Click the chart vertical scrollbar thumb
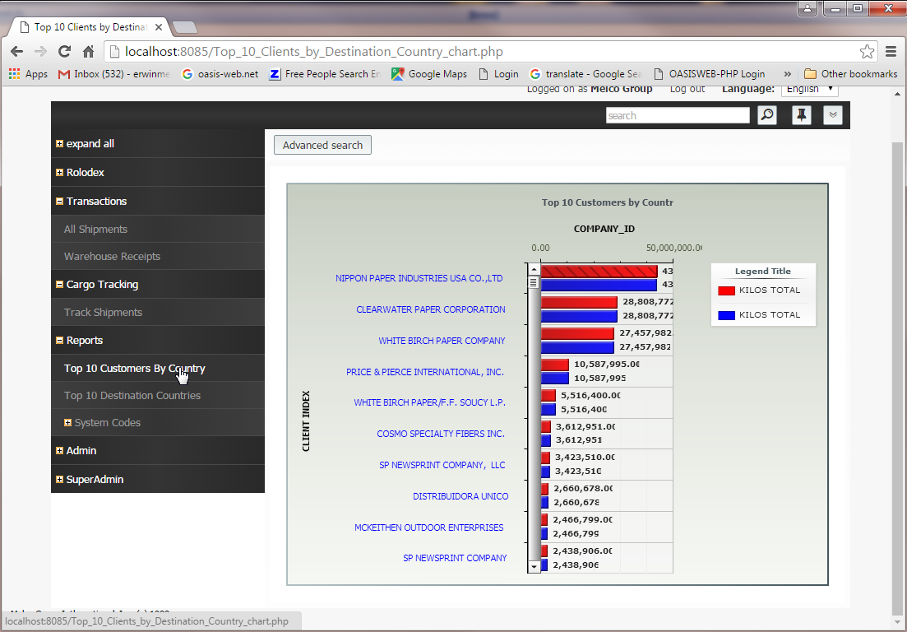The image size is (907, 632). click(x=534, y=282)
